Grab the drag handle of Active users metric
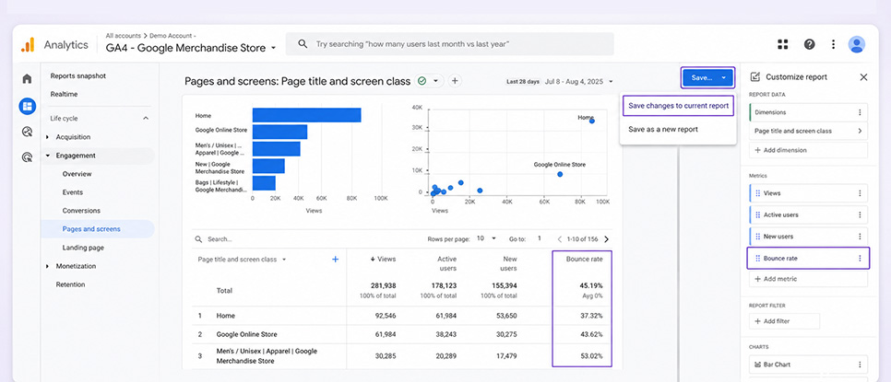 [x=757, y=214]
